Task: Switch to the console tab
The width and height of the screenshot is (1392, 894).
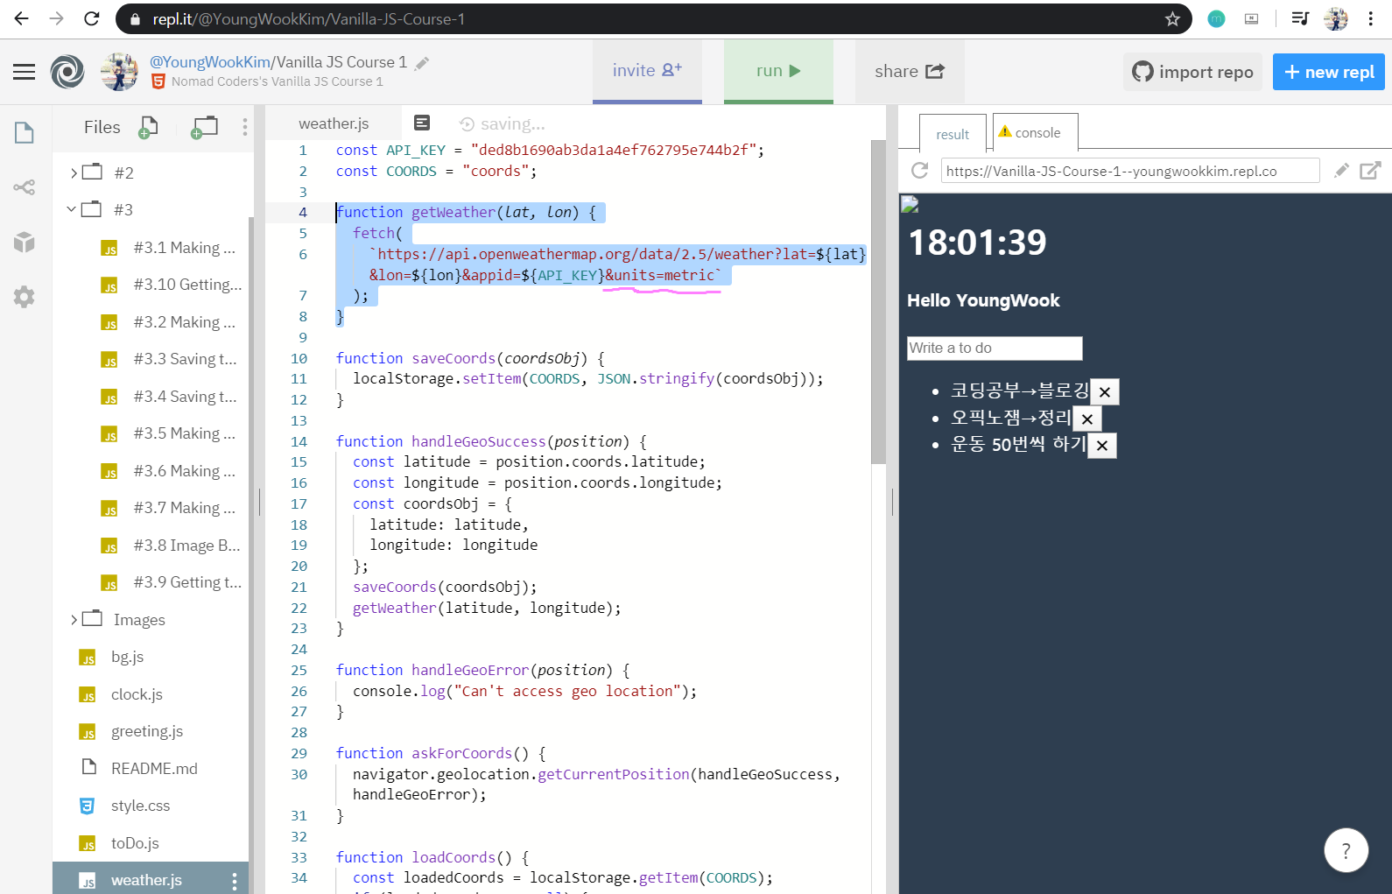Action: [1036, 132]
